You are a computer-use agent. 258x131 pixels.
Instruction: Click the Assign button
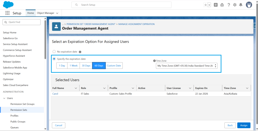(x=244, y=125)
